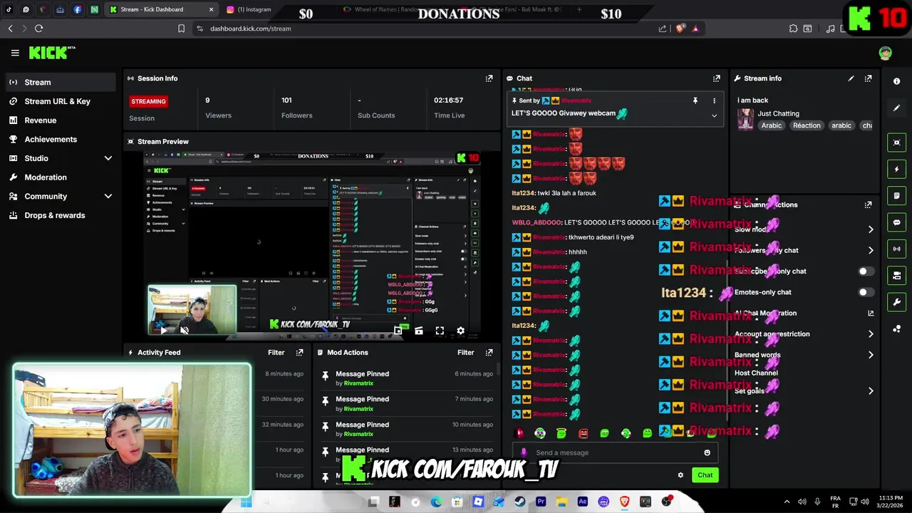Click the wrench icon in right rail
Viewport: 912px width, 513px height.
tap(896, 302)
